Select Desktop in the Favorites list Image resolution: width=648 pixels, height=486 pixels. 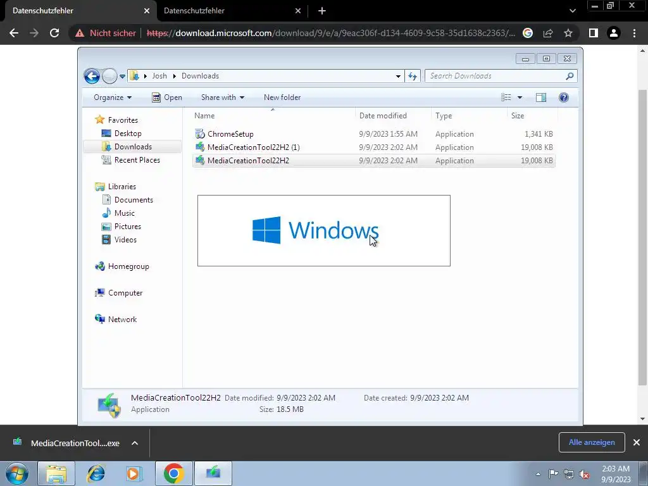pos(128,134)
